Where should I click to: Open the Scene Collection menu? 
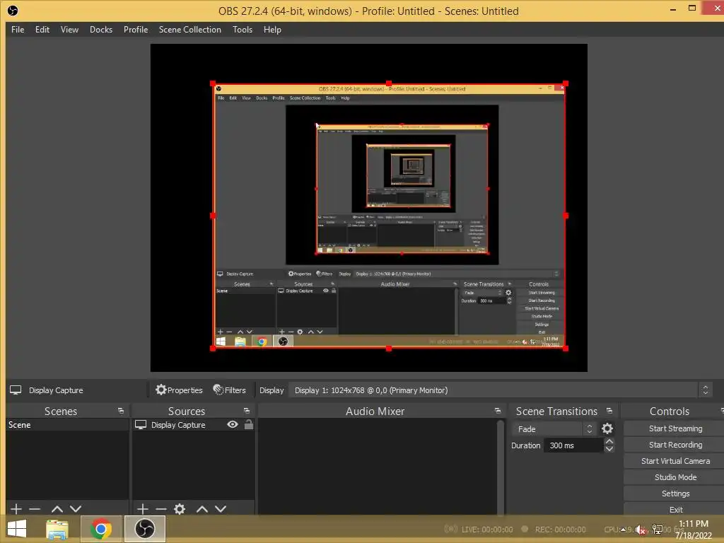click(x=189, y=30)
